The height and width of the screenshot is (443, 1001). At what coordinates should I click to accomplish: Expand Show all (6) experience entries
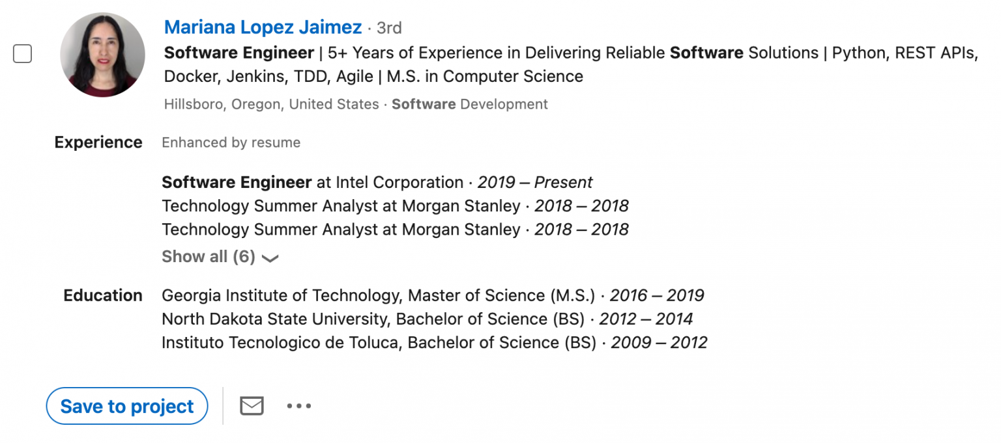(x=209, y=257)
